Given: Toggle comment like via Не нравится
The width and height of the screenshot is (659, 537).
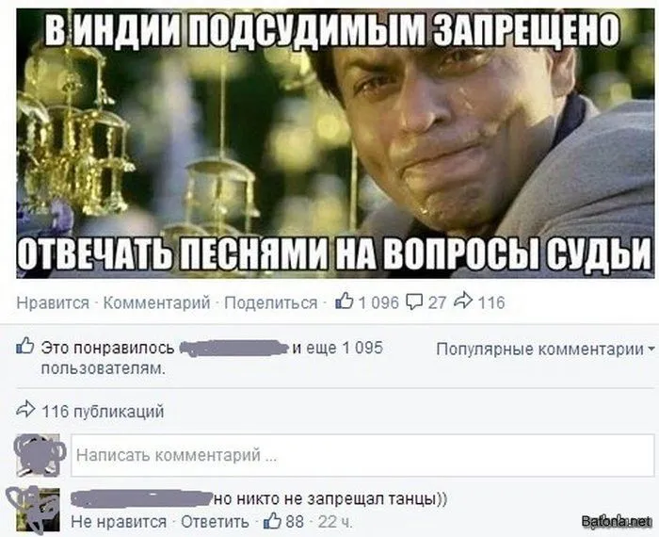Looking at the screenshot, I should tap(119, 522).
